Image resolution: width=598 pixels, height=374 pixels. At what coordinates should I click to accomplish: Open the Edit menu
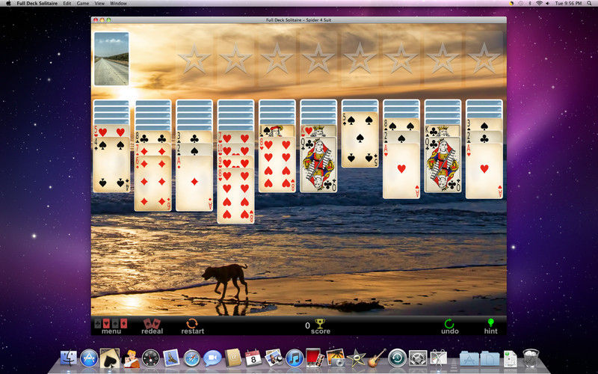[67, 4]
